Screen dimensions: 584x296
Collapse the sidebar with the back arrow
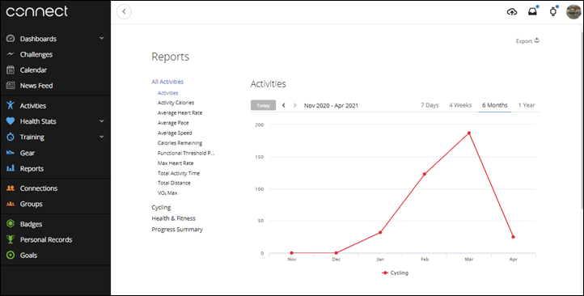coord(124,11)
